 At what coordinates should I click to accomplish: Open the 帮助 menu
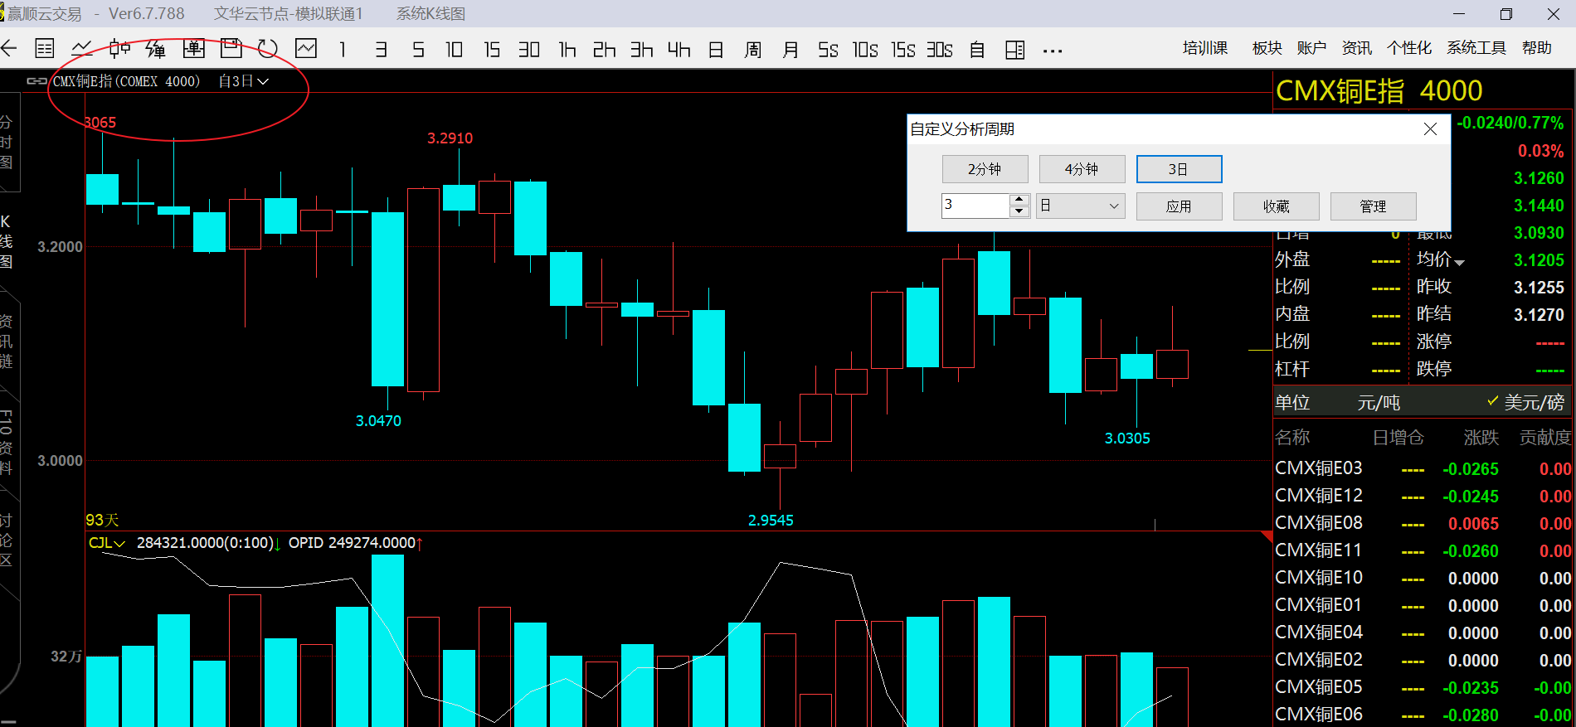pos(1537,48)
